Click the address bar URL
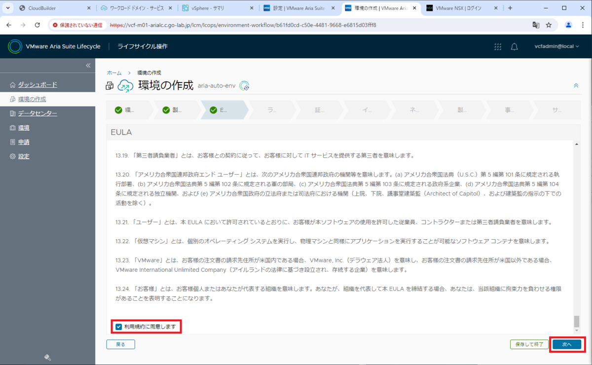 (243, 25)
